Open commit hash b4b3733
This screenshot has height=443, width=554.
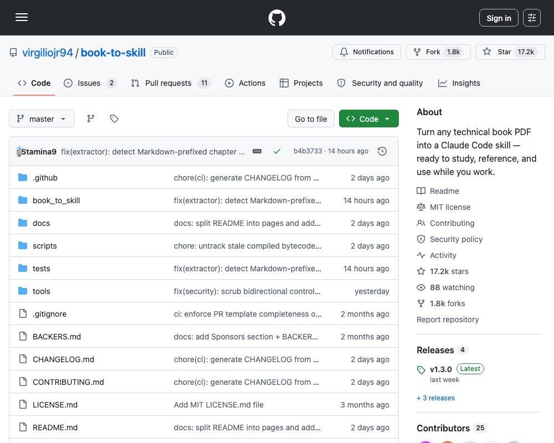307,151
